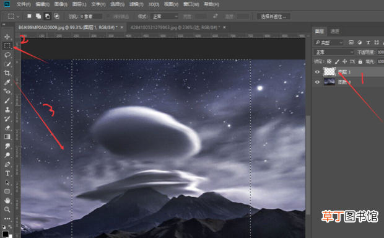Open the 窗口(W) menu
The height and width of the screenshot is (238, 384).
point(191,4)
